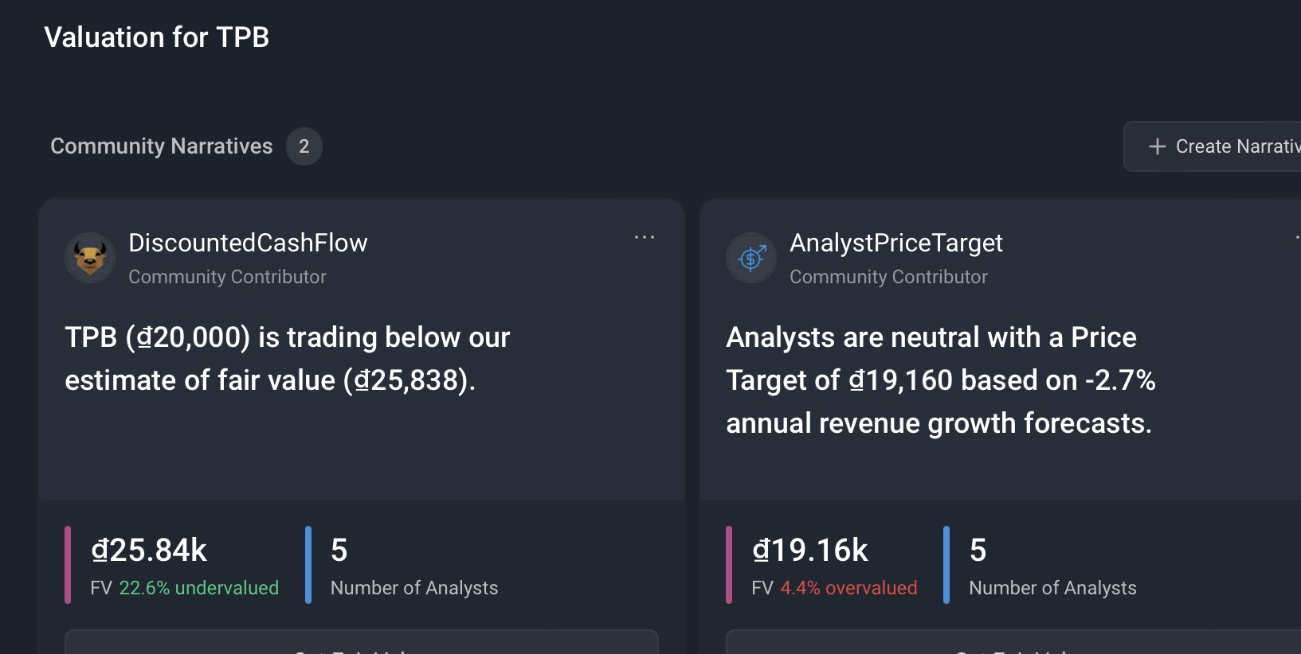Open the 'Analysts are neutral with a Price Target' narrative
Screen dimensions: 1301x654
pyautogui.click(x=940, y=380)
